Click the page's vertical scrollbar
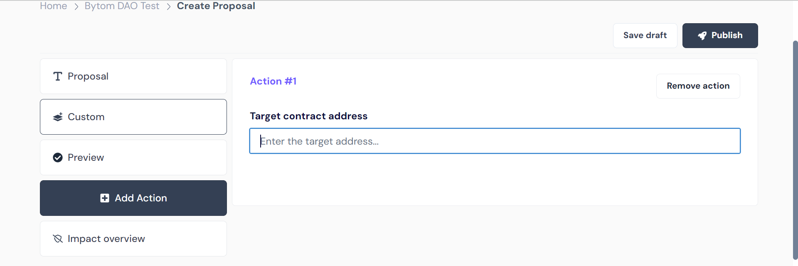 click(x=795, y=149)
